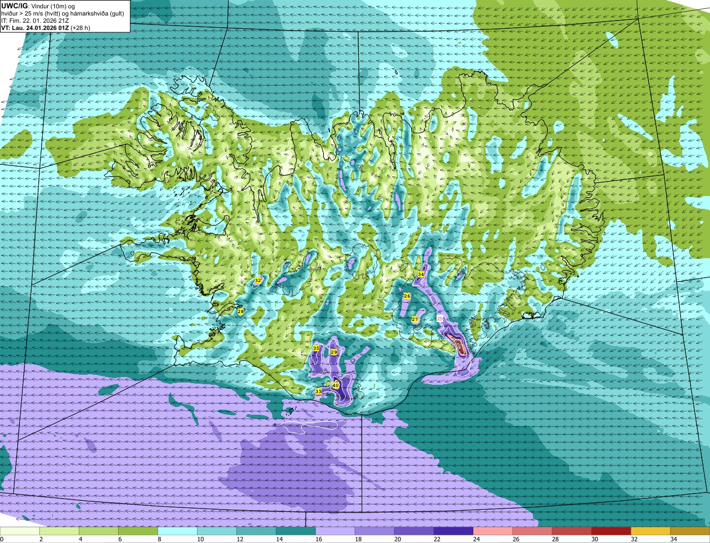Screen dimensions: 710x543
Task: Click the yellow gust label 35
Action: [x=316, y=348]
